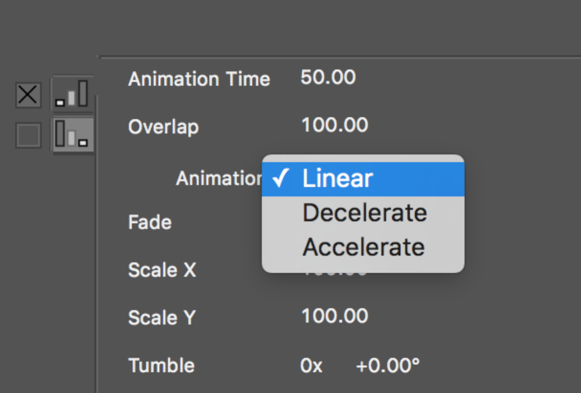Click the Overlap value 100.00

click(334, 125)
